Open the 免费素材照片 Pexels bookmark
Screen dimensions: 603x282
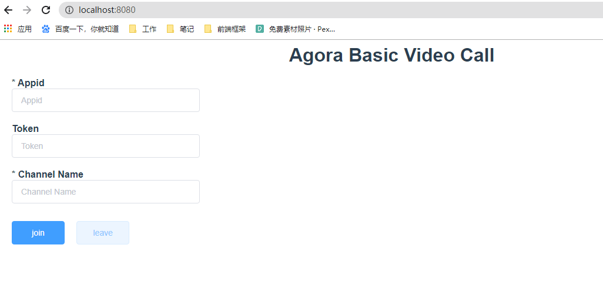tap(296, 29)
